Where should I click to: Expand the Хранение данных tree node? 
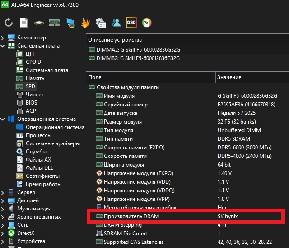2,217
